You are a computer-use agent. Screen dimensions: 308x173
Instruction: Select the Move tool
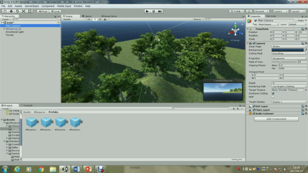(x=11, y=11)
